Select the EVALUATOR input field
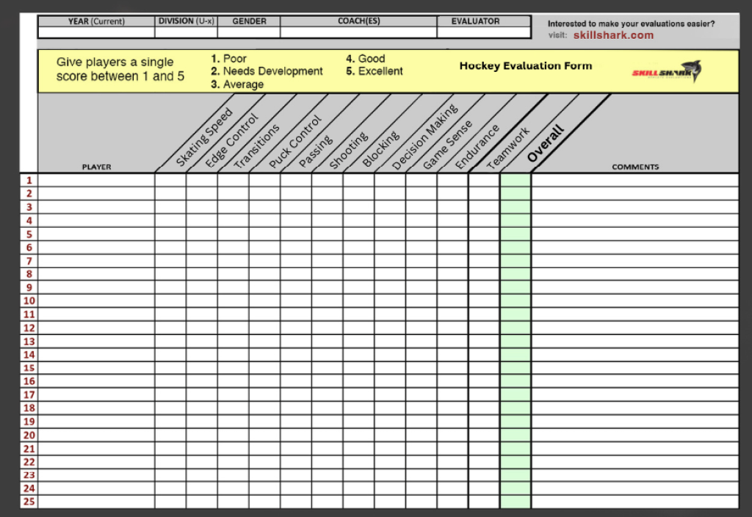Viewport: 752px width, 517px height. (484, 33)
